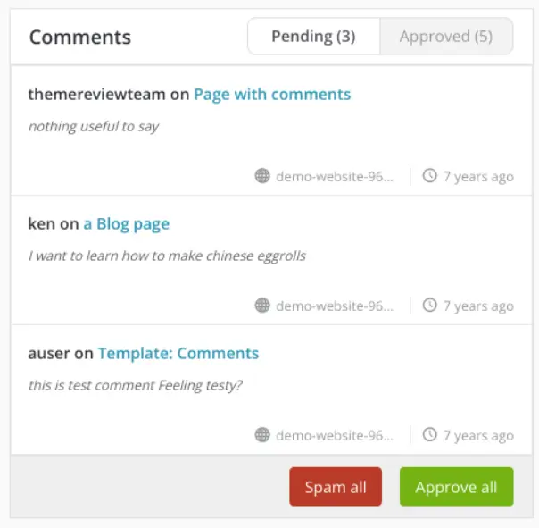Open the Approved (5) tab

(x=446, y=37)
